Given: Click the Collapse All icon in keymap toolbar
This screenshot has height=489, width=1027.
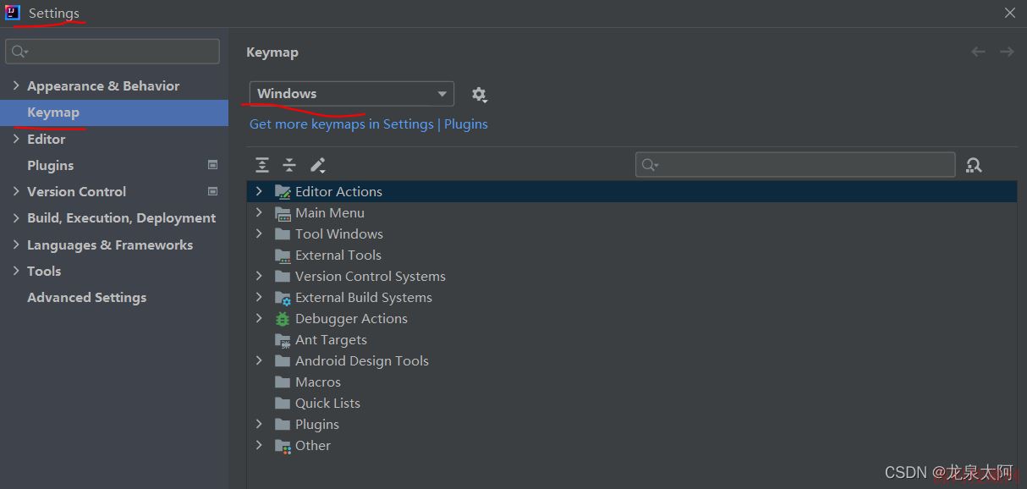Looking at the screenshot, I should tap(289, 165).
